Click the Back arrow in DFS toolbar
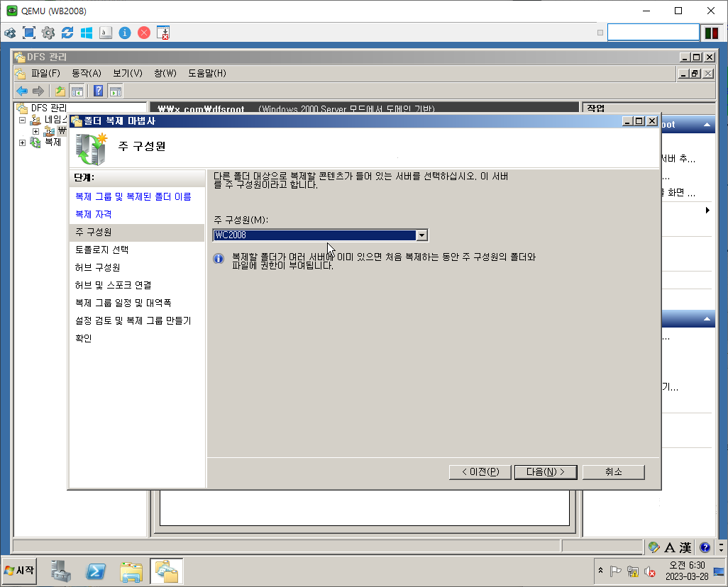Viewport: 728px width, 587px height. [x=22, y=91]
